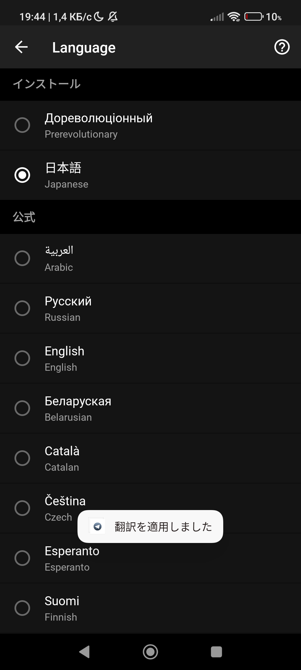This screenshot has width=301, height=670.
Task: Tap the muted bell status icon
Action: point(113,17)
